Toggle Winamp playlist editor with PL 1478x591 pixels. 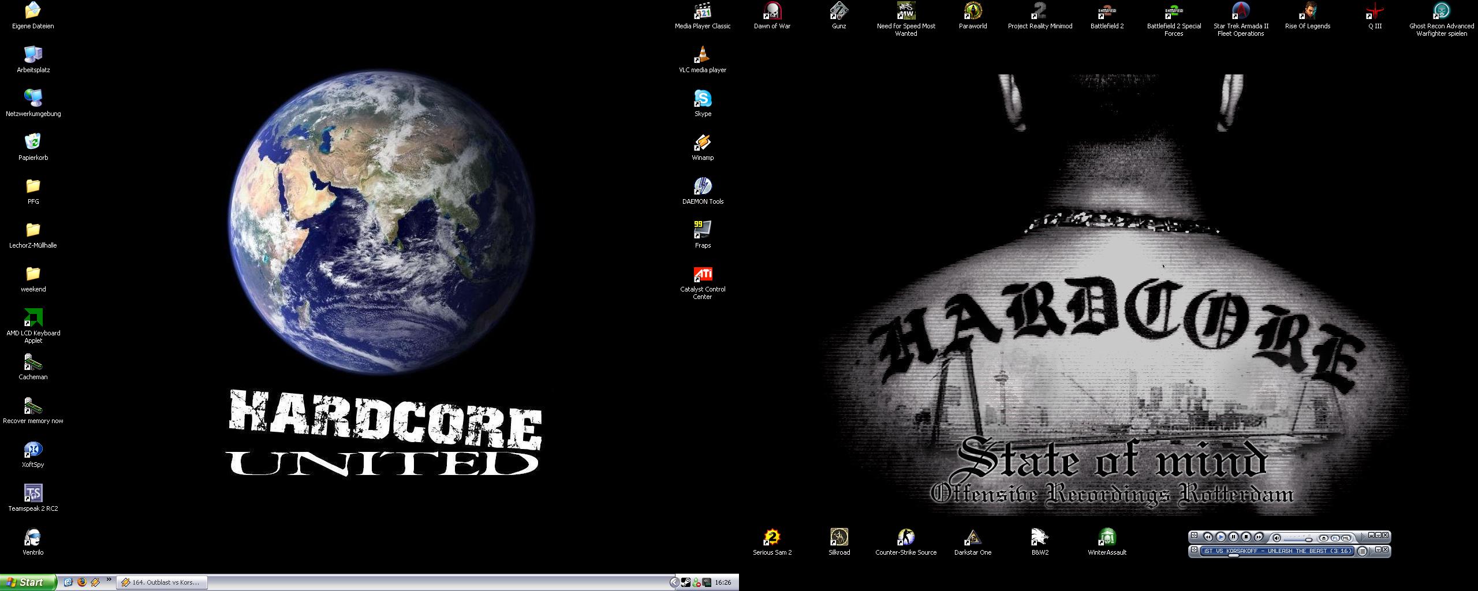pyautogui.click(x=1335, y=538)
